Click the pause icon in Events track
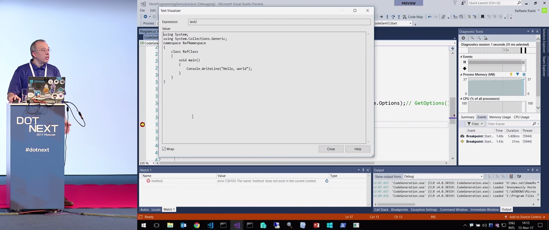Screen dimensions: 549x230 click(x=465, y=62)
